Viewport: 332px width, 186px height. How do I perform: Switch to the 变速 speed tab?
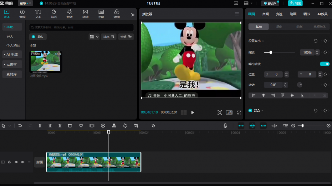coord(279,14)
